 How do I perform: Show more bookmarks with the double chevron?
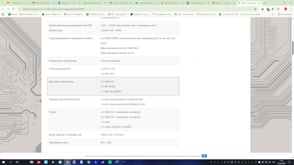(273, 14)
